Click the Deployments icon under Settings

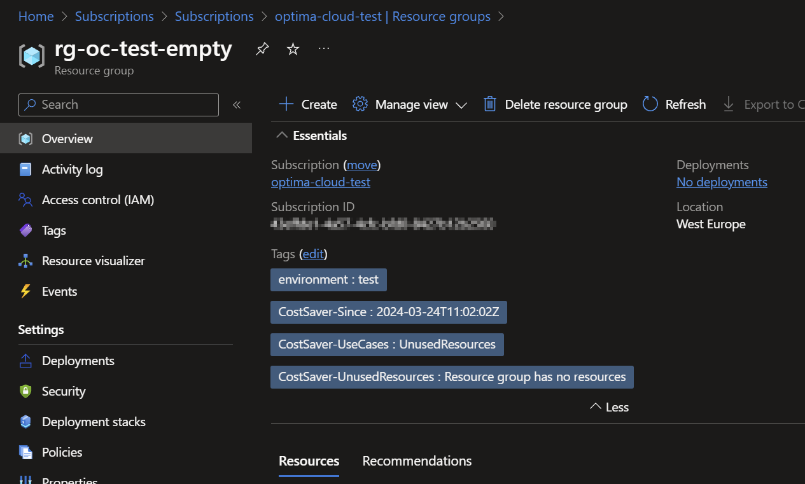coord(25,361)
